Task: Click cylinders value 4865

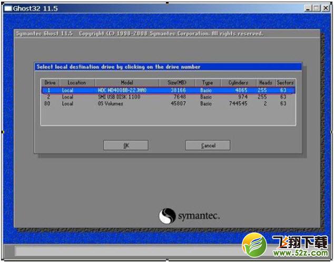Action: pos(241,90)
